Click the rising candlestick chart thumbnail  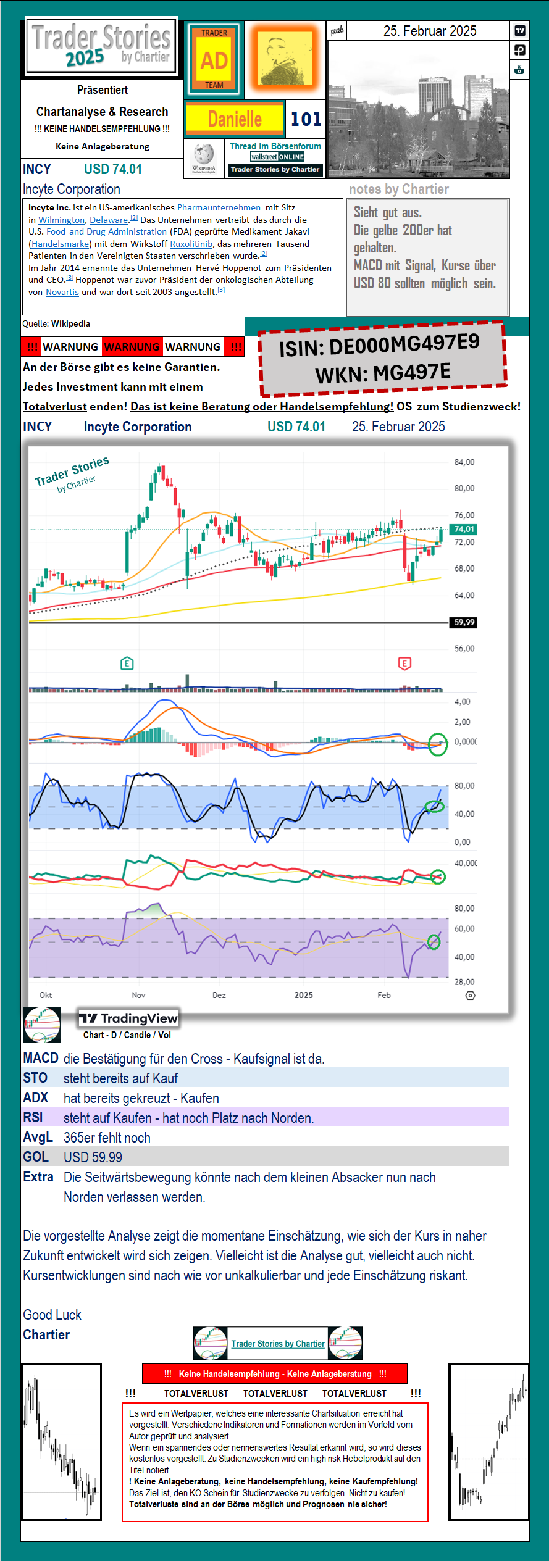[x=488, y=1442]
